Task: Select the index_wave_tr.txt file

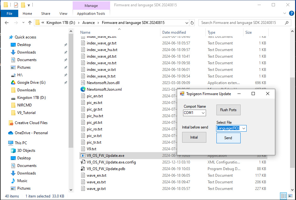Action: [101, 76]
